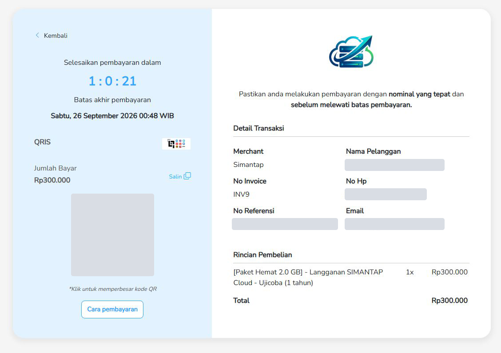This screenshot has width=501, height=353.
Task: Click the Rincian Pembelian heading
Action: coord(262,254)
